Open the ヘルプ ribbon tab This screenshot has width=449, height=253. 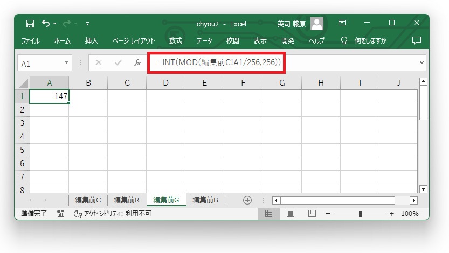[x=317, y=41]
